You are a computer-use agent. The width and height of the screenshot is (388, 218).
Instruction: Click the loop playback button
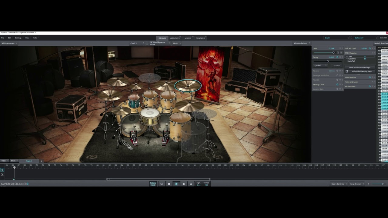click(x=162, y=184)
